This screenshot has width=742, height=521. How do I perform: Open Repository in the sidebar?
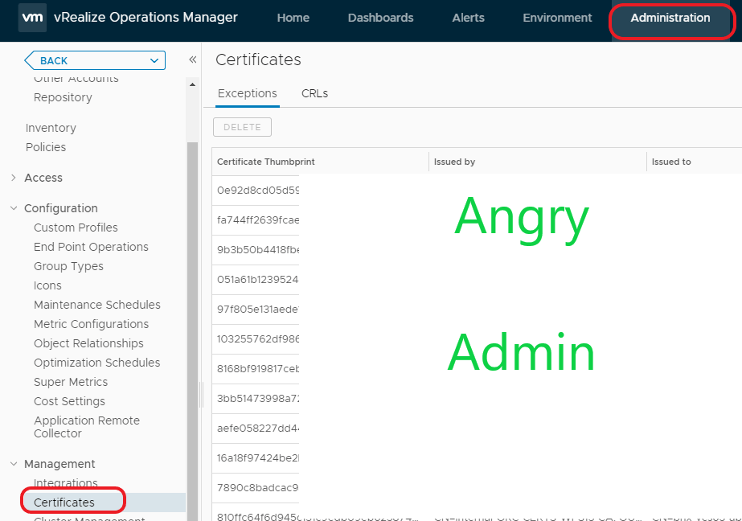pyautogui.click(x=63, y=97)
